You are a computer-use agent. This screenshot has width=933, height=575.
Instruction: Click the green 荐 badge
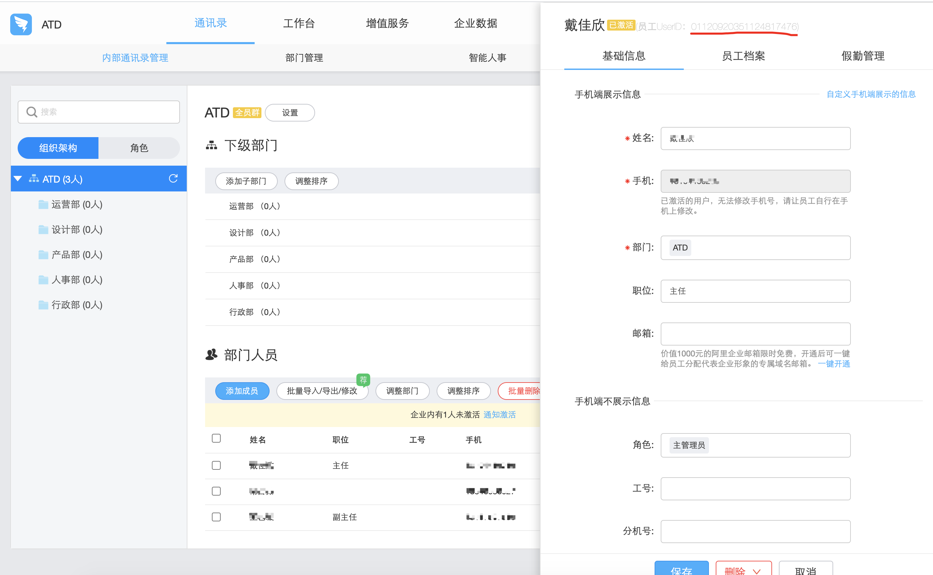pos(363,379)
